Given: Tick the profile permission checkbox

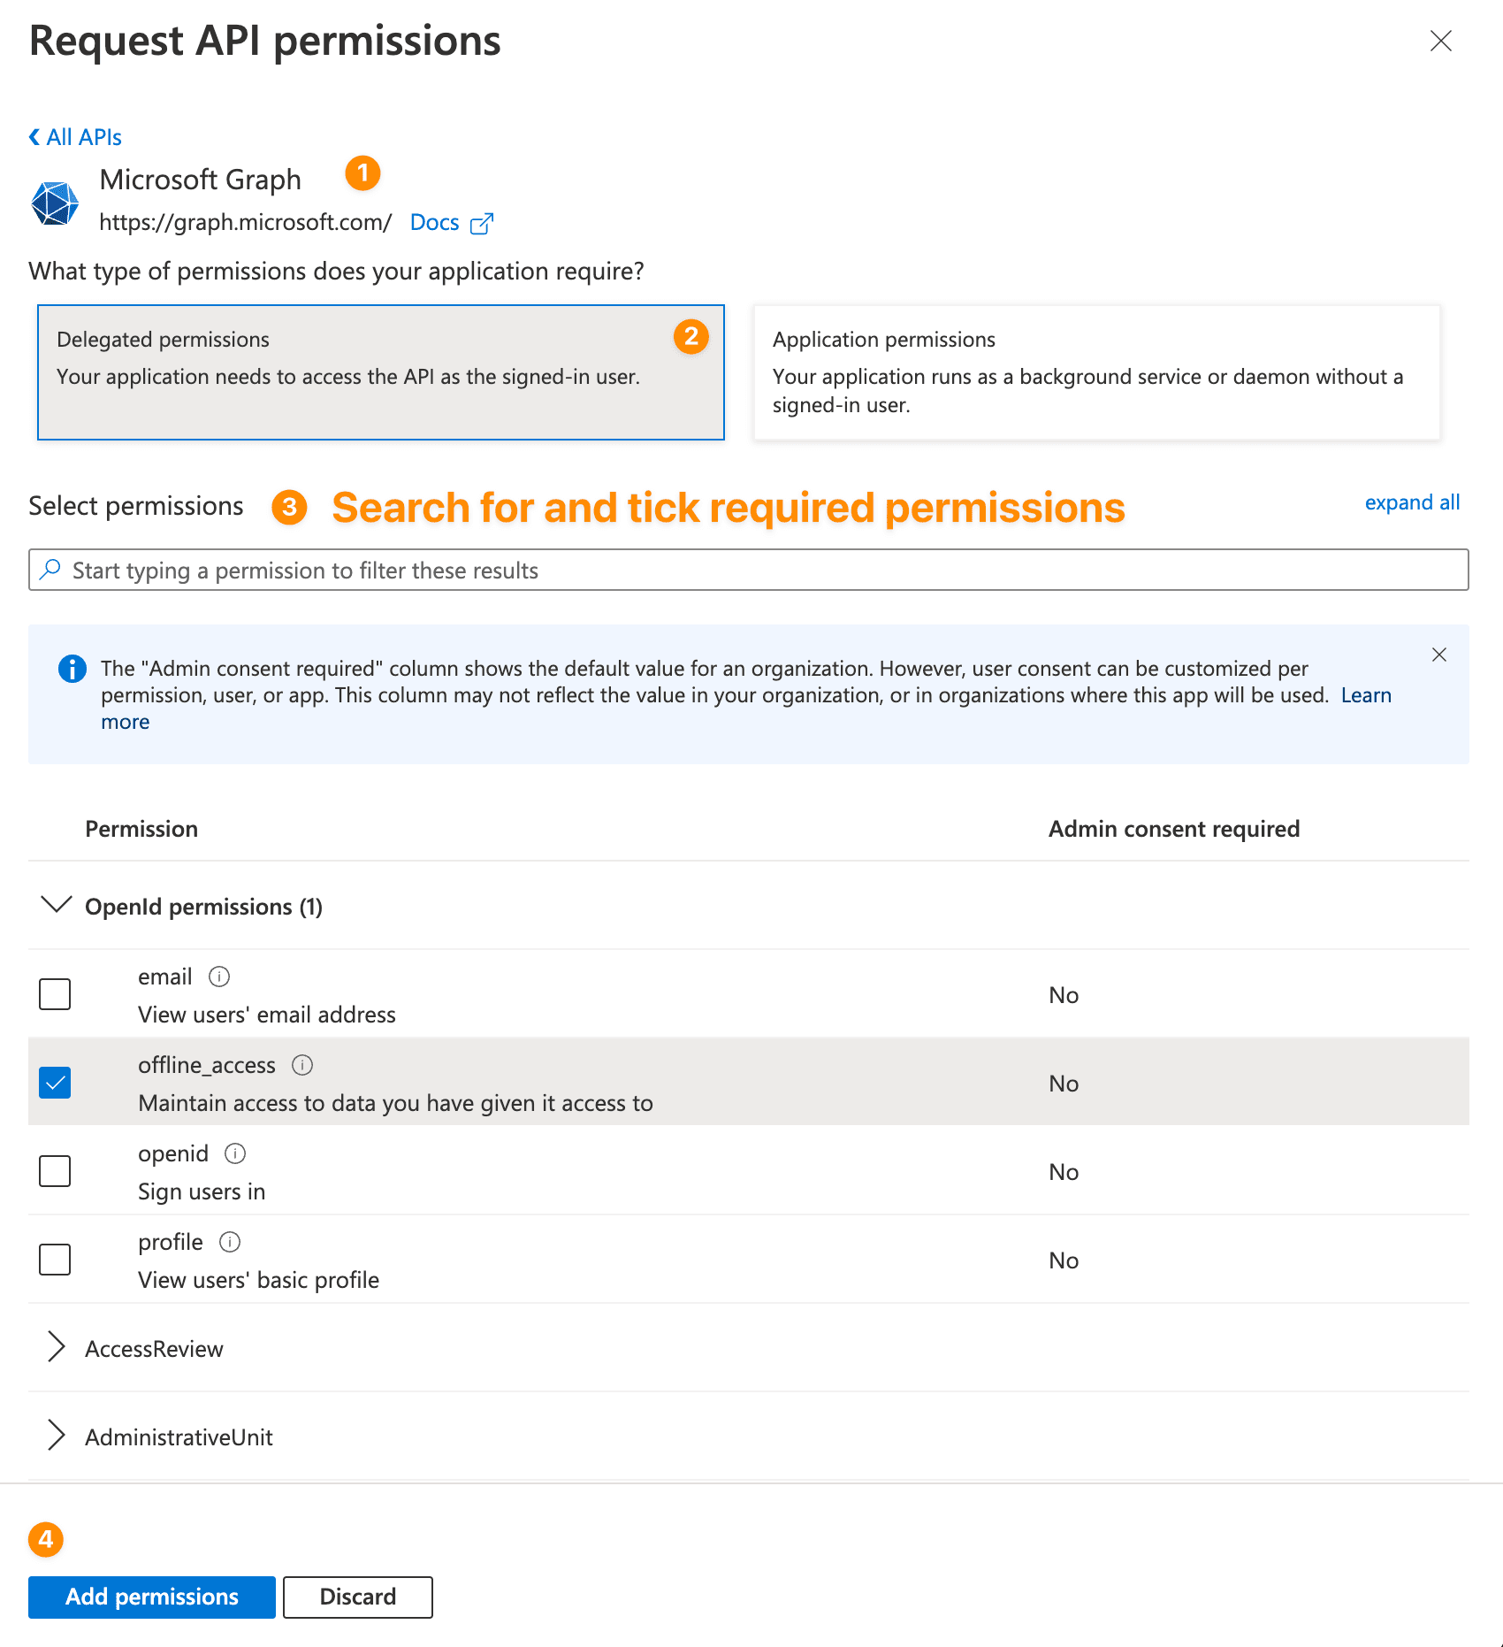Looking at the screenshot, I should pos(54,1259).
